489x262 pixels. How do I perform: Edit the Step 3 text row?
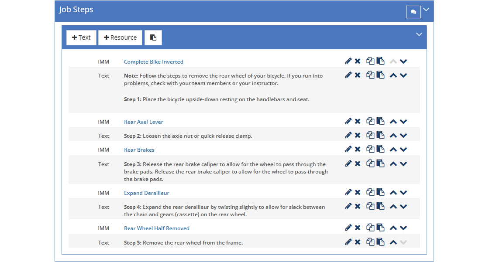[x=348, y=163]
